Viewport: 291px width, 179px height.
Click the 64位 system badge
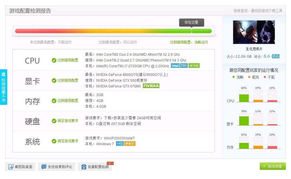tap(120, 143)
